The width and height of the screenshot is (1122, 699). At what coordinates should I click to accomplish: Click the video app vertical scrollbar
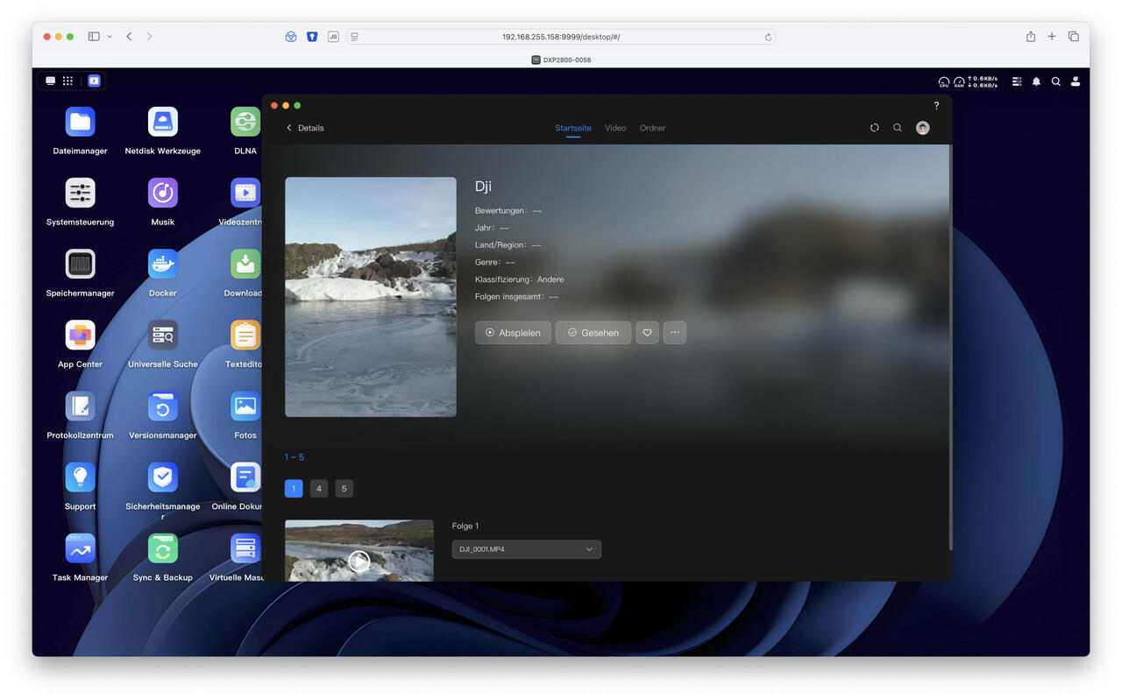click(950, 348)
